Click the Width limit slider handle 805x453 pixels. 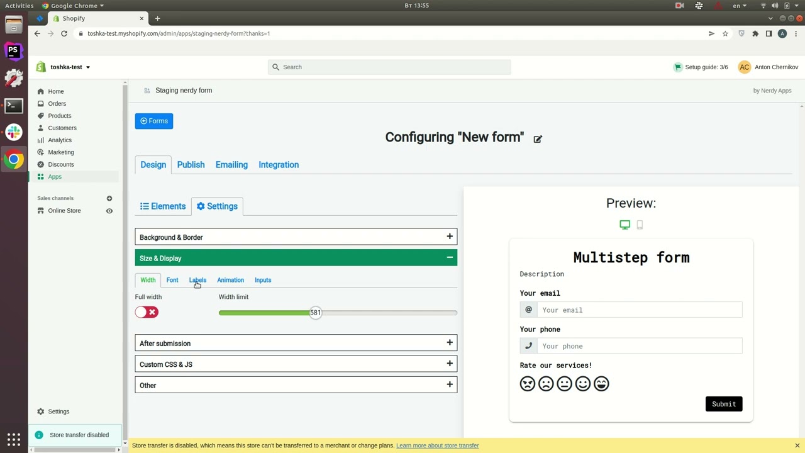point(315,312)
